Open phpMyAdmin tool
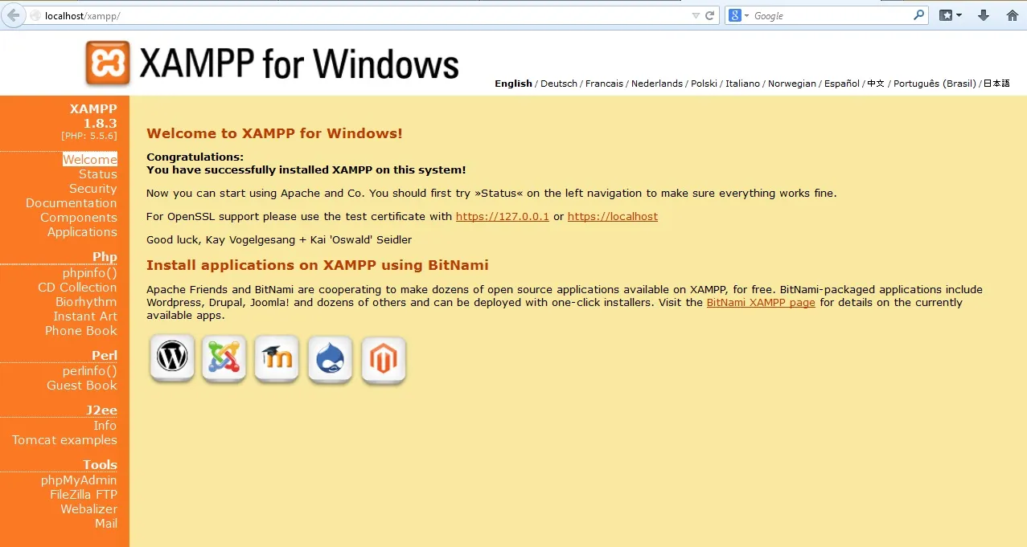 [x=79, y=480]
